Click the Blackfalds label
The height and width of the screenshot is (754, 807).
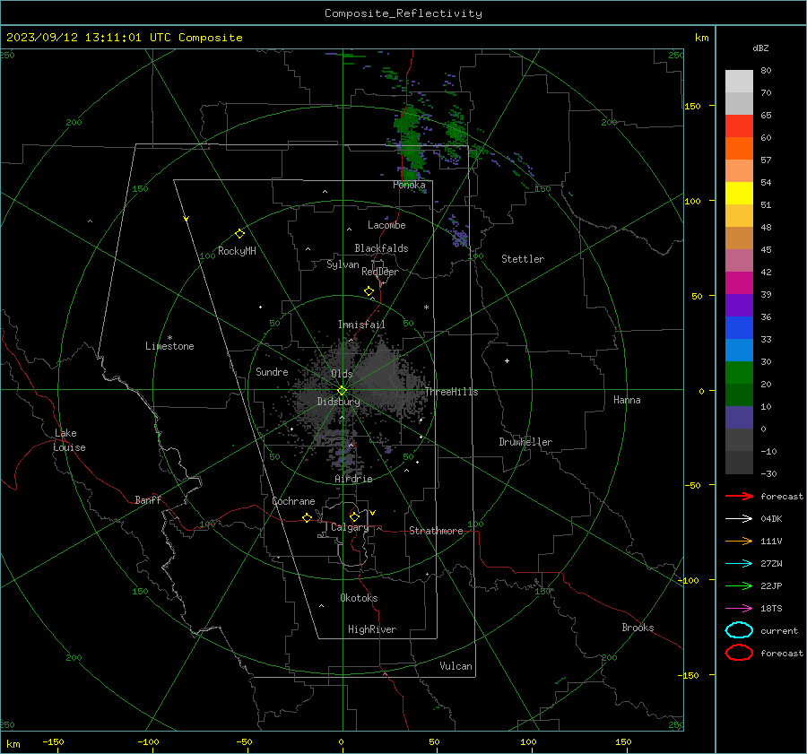point(381,248)
